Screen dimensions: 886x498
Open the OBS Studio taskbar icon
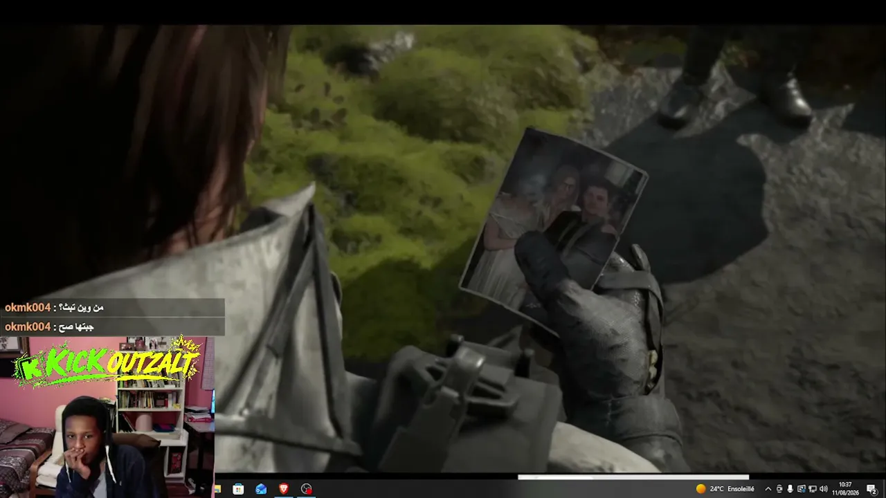pos(307,489)
